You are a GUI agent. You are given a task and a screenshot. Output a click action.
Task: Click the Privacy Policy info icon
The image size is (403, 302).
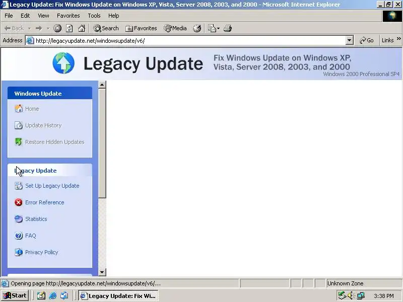pyautogui.click(x=19, y=252)
